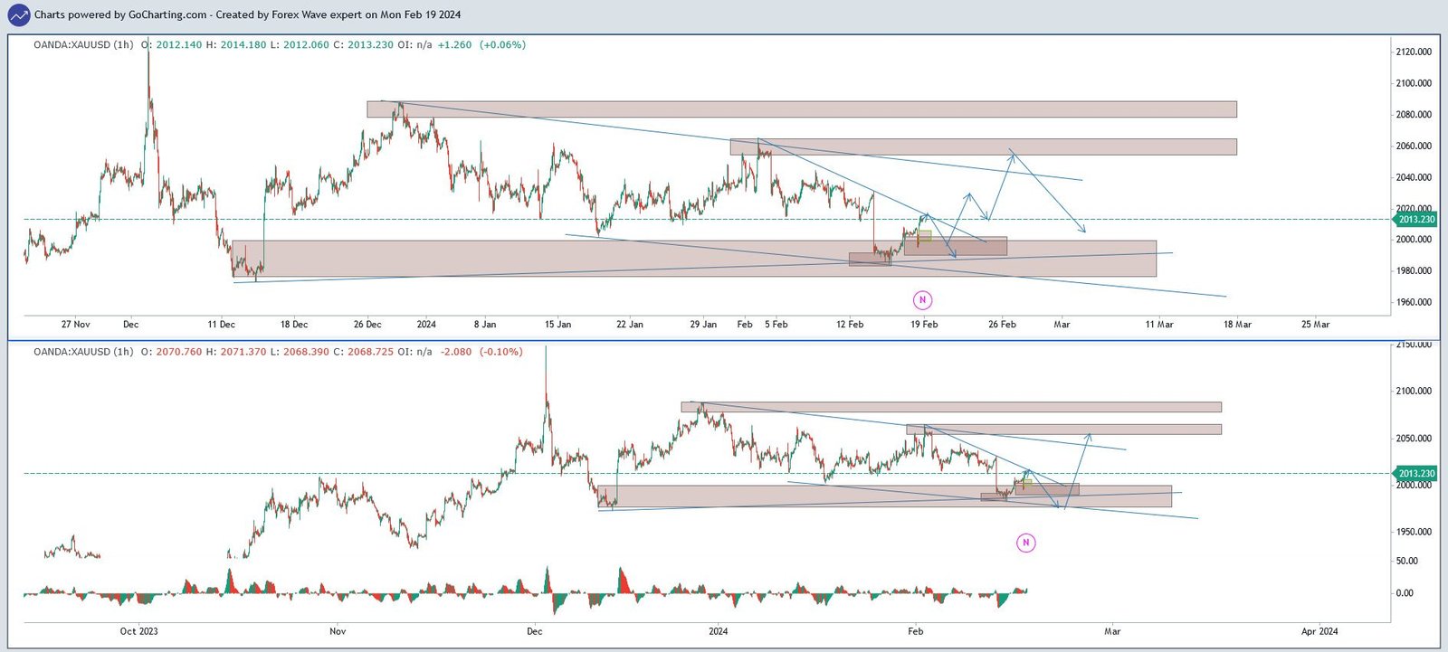Click the Apr 2024 label on lower time axis
Viewport: 1448px width, 652px height.
[1319, 631]
